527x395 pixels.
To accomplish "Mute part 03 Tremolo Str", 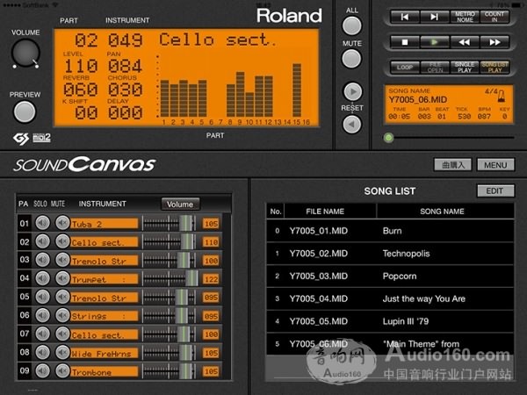I will pyautogui.click(x=62, y=260).
